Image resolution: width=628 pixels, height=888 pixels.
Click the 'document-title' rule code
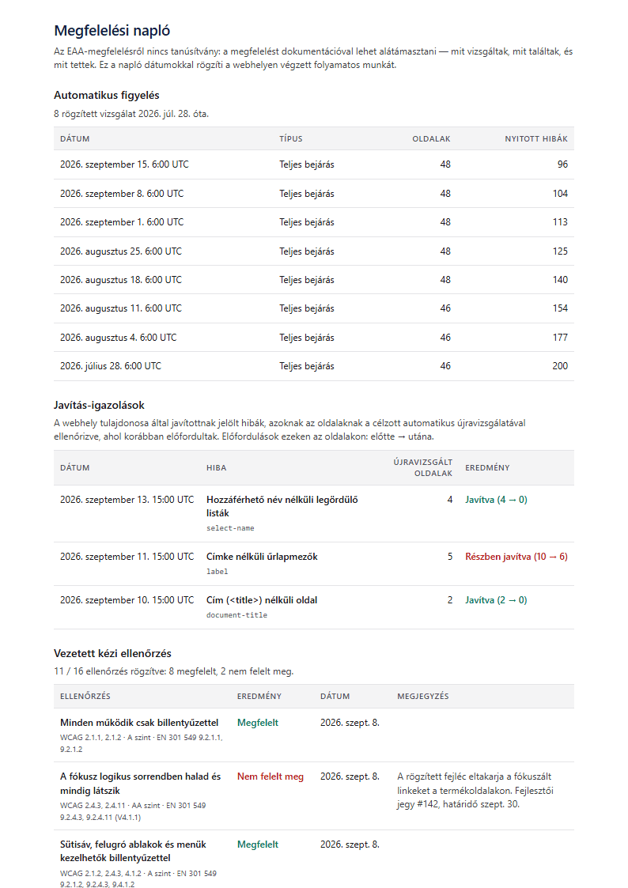[236, 614]
